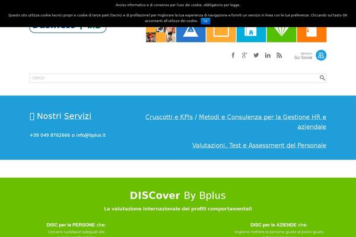The image size is (356, 237).
Task: Open the blue triangle tile in the header
Action: [x=191, y=34]
